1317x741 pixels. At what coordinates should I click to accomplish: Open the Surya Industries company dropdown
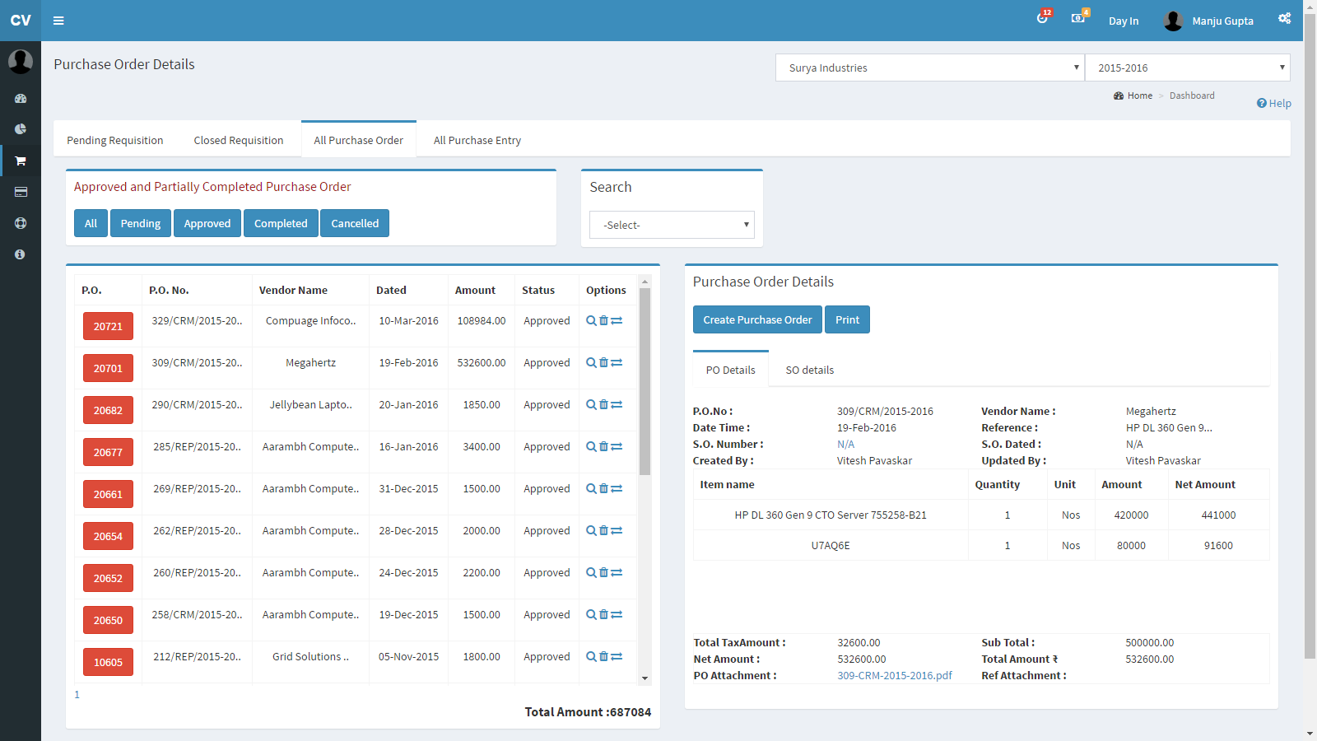coord(929,68)
